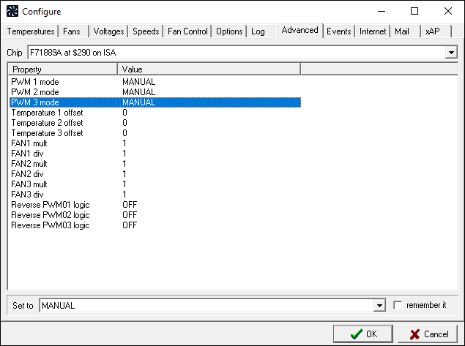Image resolution: width=465 pixels, height=346 pixels.
Task: Select the Temperature 1 offset row
Action: pyautogui.click(x=155, y=113)
